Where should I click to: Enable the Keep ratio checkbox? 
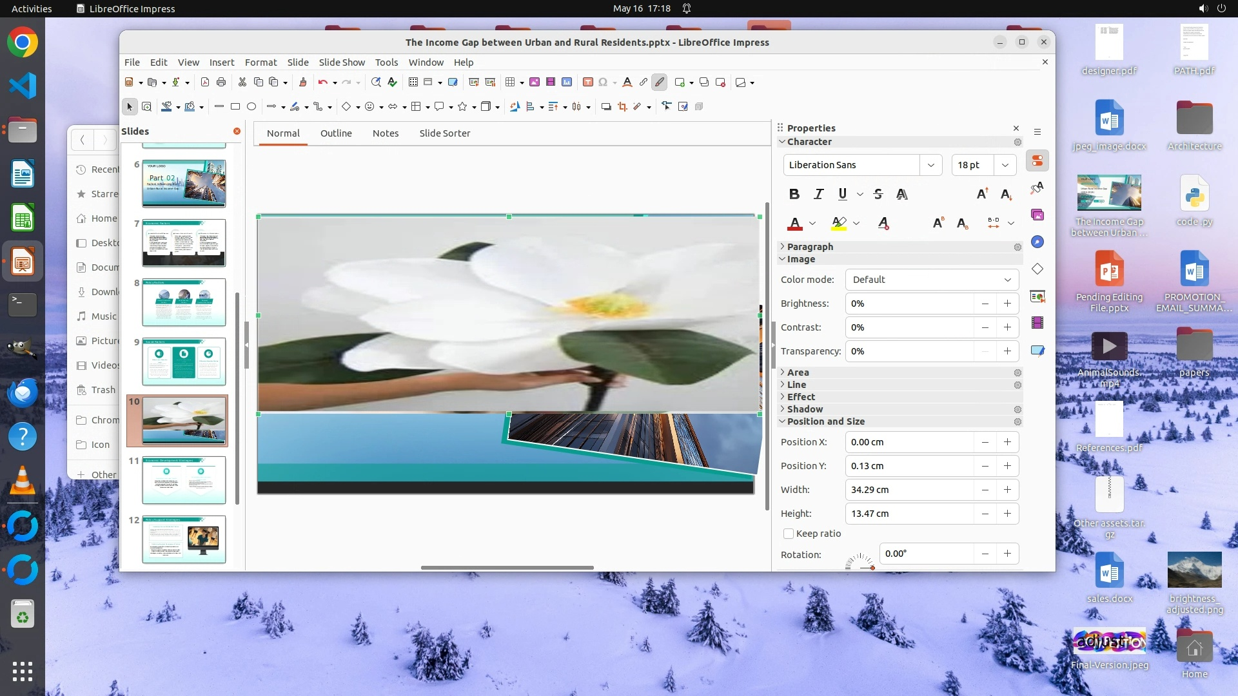pyautogui.click(x=788, y=534)
